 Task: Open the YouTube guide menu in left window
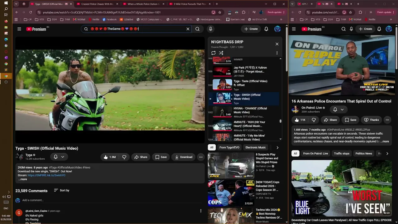(x=19, y=29)
